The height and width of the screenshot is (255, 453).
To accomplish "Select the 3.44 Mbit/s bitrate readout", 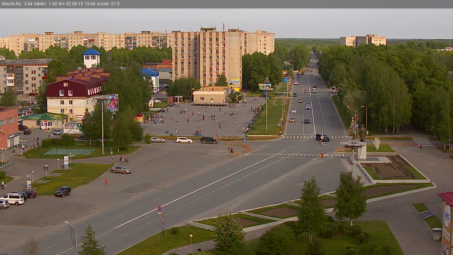I will pyautogui.click(x=35, y=4).
